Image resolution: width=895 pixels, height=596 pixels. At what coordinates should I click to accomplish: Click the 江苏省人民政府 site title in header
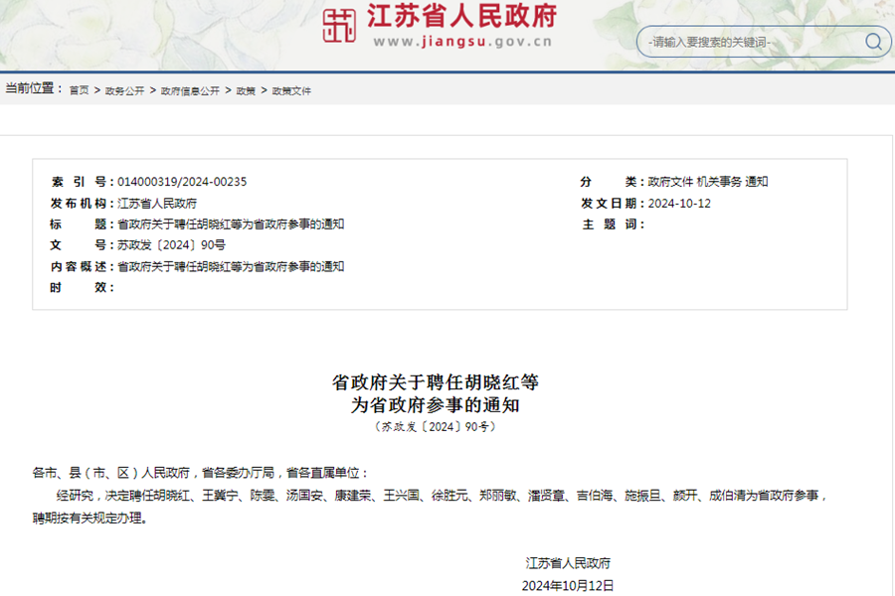point(461,17)
